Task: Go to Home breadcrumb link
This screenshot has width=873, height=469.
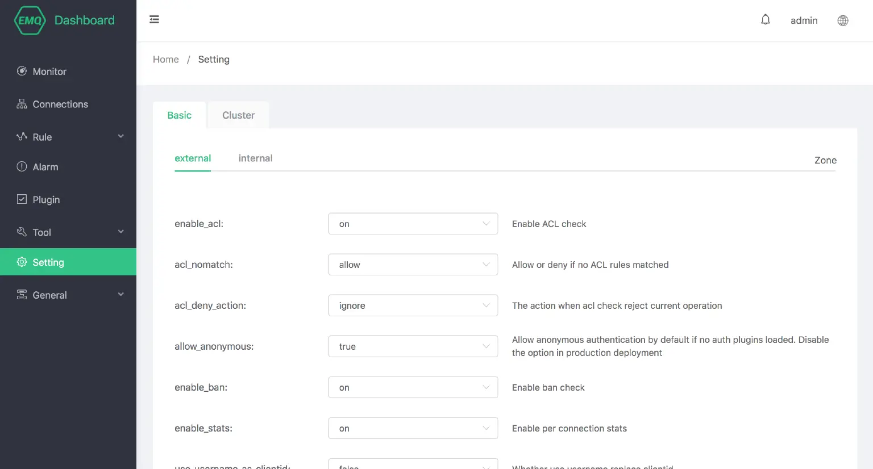Action: [165, 60]
